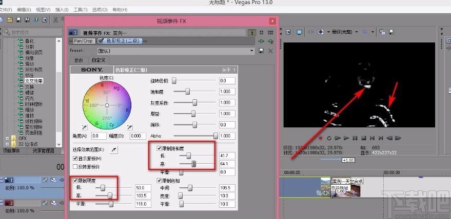Screen dimensions: 451x219
Task: Open the overlays grid dropdown arrow
Action: point(373,32)
